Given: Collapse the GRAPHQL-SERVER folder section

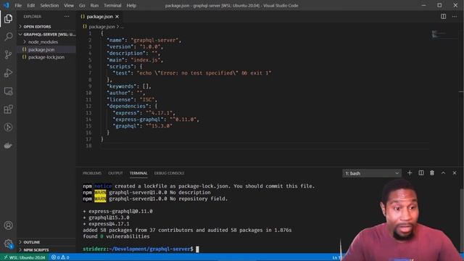Looking at the screenshot, I should point(46,34).
